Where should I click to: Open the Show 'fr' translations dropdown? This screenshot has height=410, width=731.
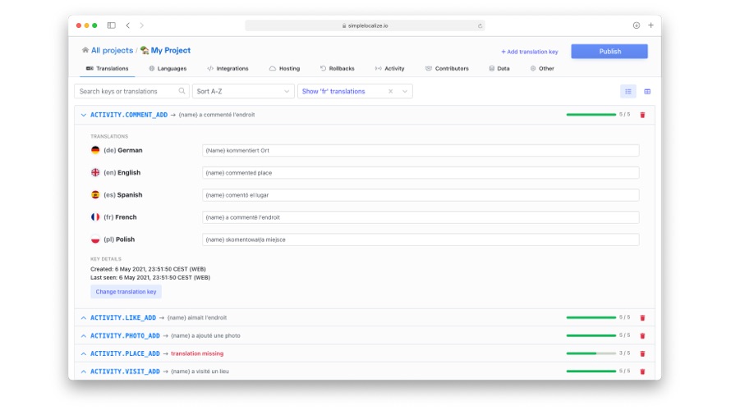(x=405, y=91)
